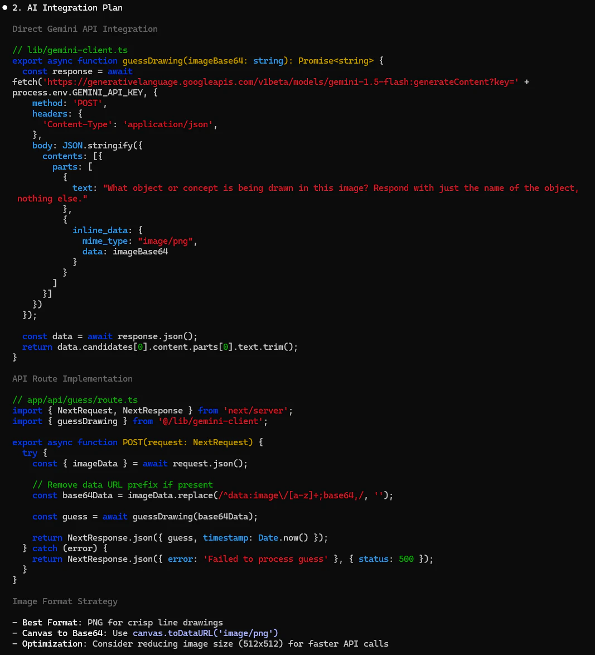
Task: Click the 'body: JSON.stringify({' line
Action: (87, 146)
